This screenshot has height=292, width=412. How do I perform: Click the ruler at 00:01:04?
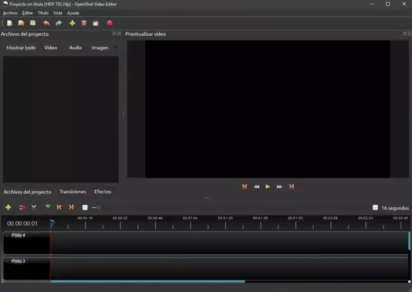click(x=190, y=223)
